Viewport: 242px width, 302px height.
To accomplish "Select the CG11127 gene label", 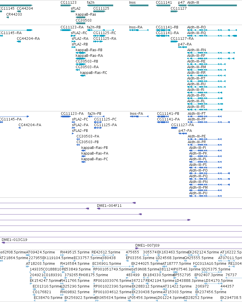I will pyautogui.click(x=179, y=9).
